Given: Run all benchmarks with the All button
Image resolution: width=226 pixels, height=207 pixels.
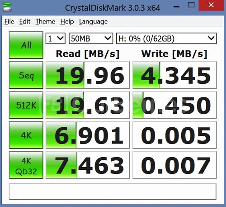Looking at the screenshot, I should 26,45.
